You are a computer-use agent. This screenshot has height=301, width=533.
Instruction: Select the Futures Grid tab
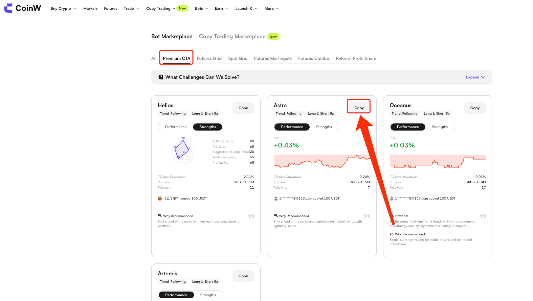click(209, 58)
